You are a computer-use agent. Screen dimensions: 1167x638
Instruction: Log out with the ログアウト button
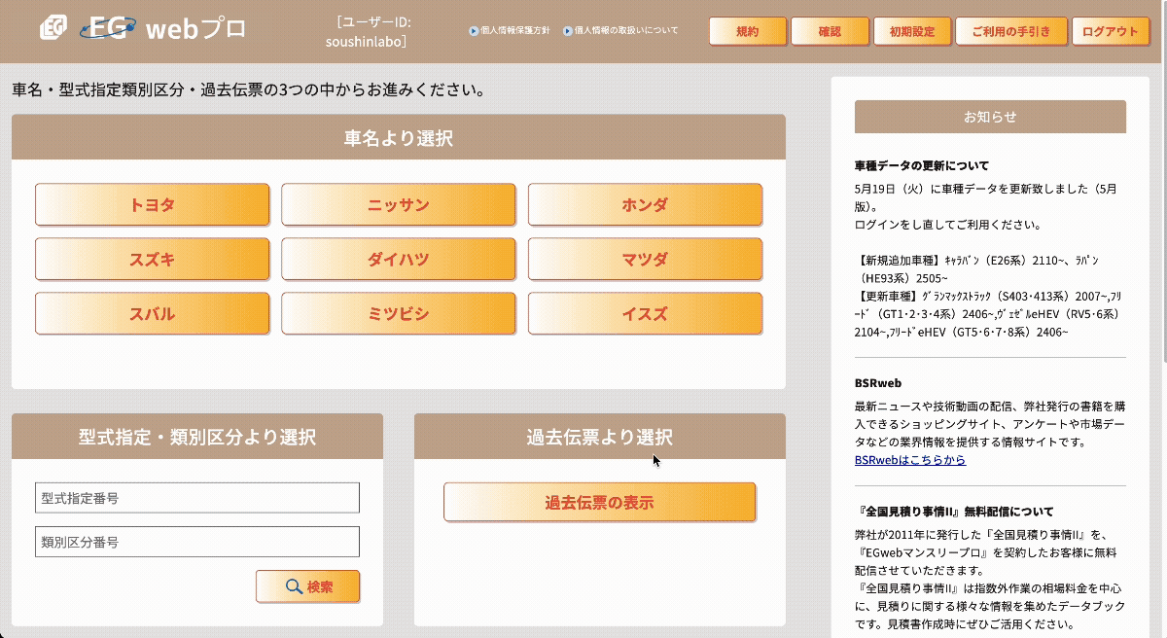[x=1110, y=31]
